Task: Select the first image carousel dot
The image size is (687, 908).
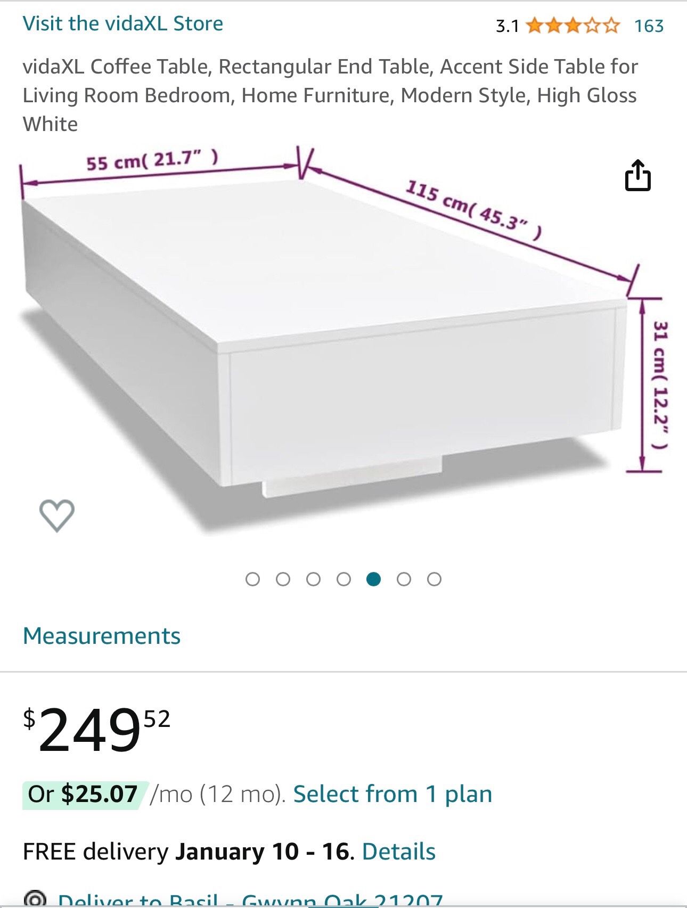Action: point(252,579)
